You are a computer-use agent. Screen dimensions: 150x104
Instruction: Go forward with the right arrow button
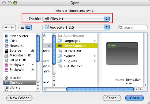(x=12, y=28)
